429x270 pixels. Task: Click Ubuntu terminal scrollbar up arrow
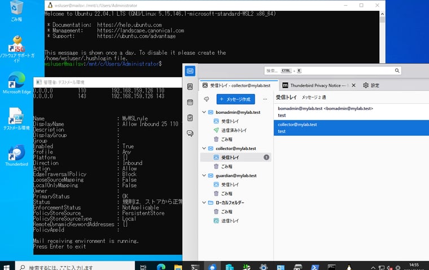click(x=382, y=14)
